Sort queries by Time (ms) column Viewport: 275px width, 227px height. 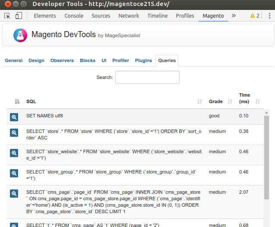(x=258, y=102)
